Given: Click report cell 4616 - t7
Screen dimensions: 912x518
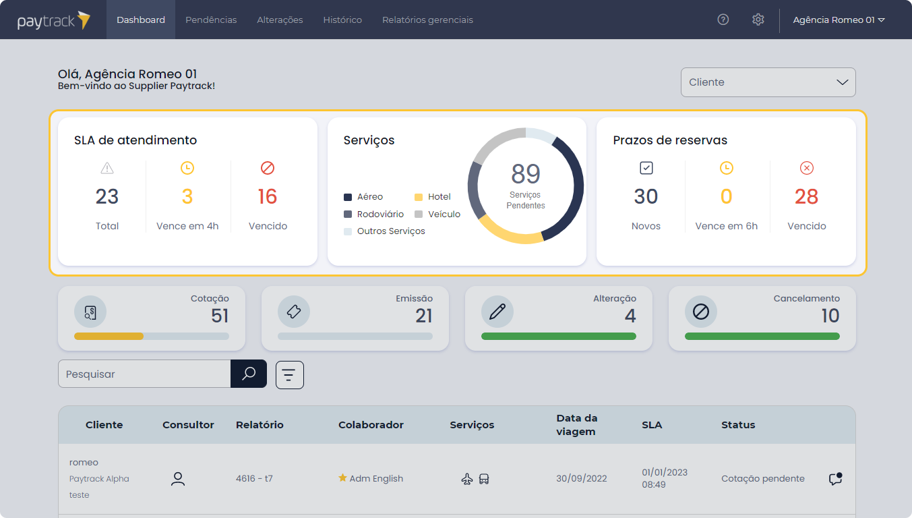Looking at the screenshot, I should 254,479.
